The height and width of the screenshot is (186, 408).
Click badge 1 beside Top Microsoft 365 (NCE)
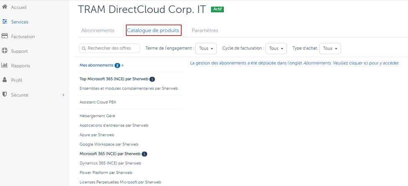(152, 79)
